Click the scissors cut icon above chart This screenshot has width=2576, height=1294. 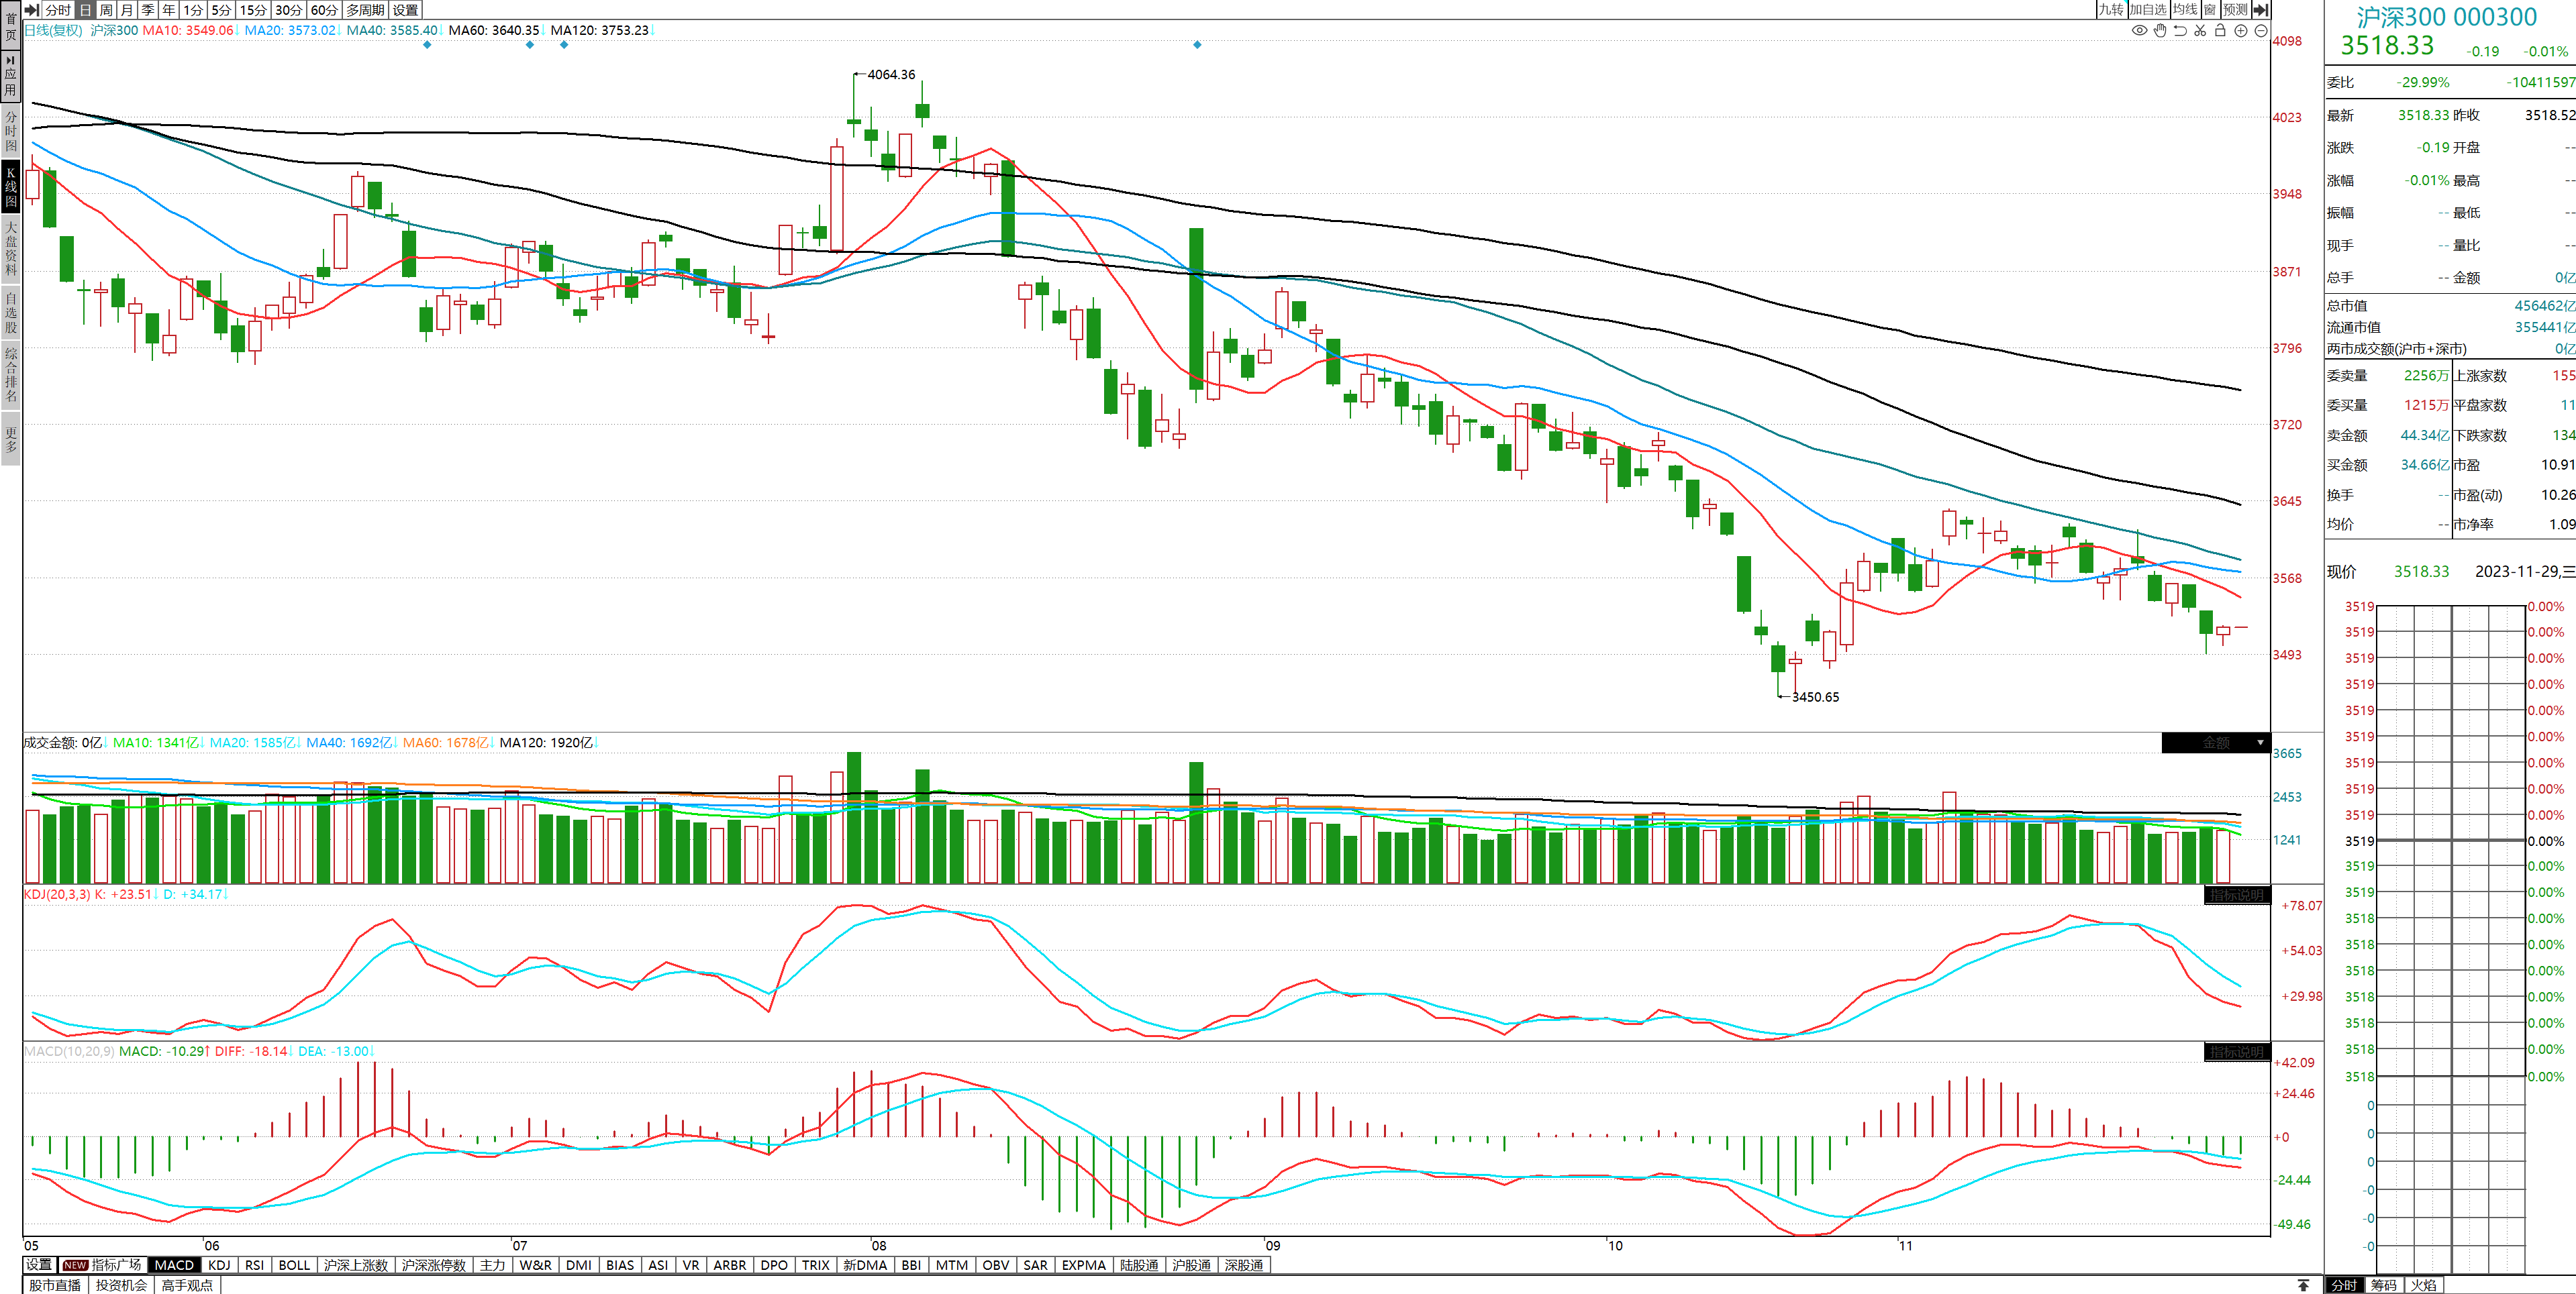(x=2200, y=31)
